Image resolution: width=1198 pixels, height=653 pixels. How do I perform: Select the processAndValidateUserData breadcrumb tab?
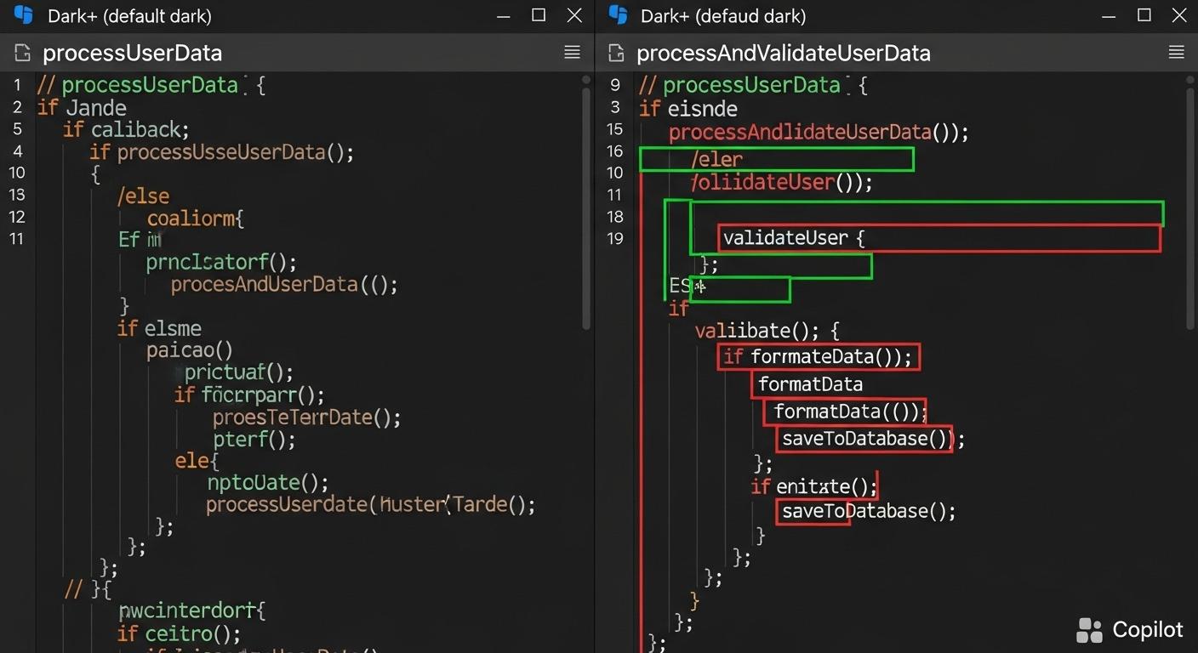pyautogui.click(x=783, y=53)
